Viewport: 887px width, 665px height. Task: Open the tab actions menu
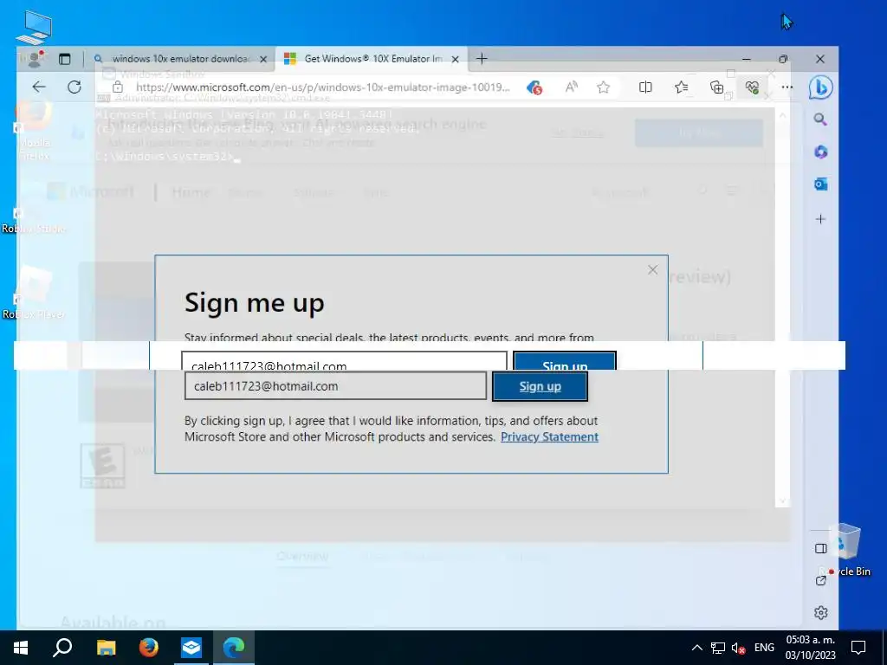click(64, 59)
